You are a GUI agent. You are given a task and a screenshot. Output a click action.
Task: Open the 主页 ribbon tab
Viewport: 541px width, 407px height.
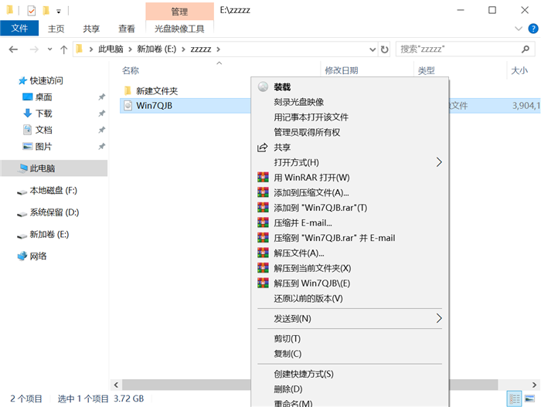(56, 29)
